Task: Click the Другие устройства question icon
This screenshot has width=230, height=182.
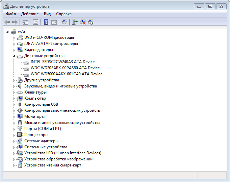Action: click(20, 80)
